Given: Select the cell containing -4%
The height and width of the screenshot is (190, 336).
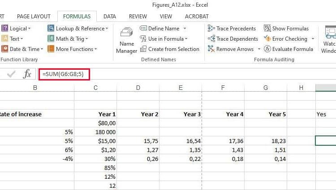Looking at the screenshot, I should pyautogui.click(x=37, y=159).
